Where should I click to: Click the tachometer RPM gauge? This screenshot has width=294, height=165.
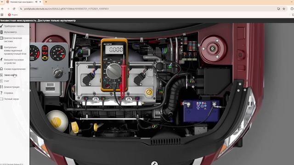34,53
